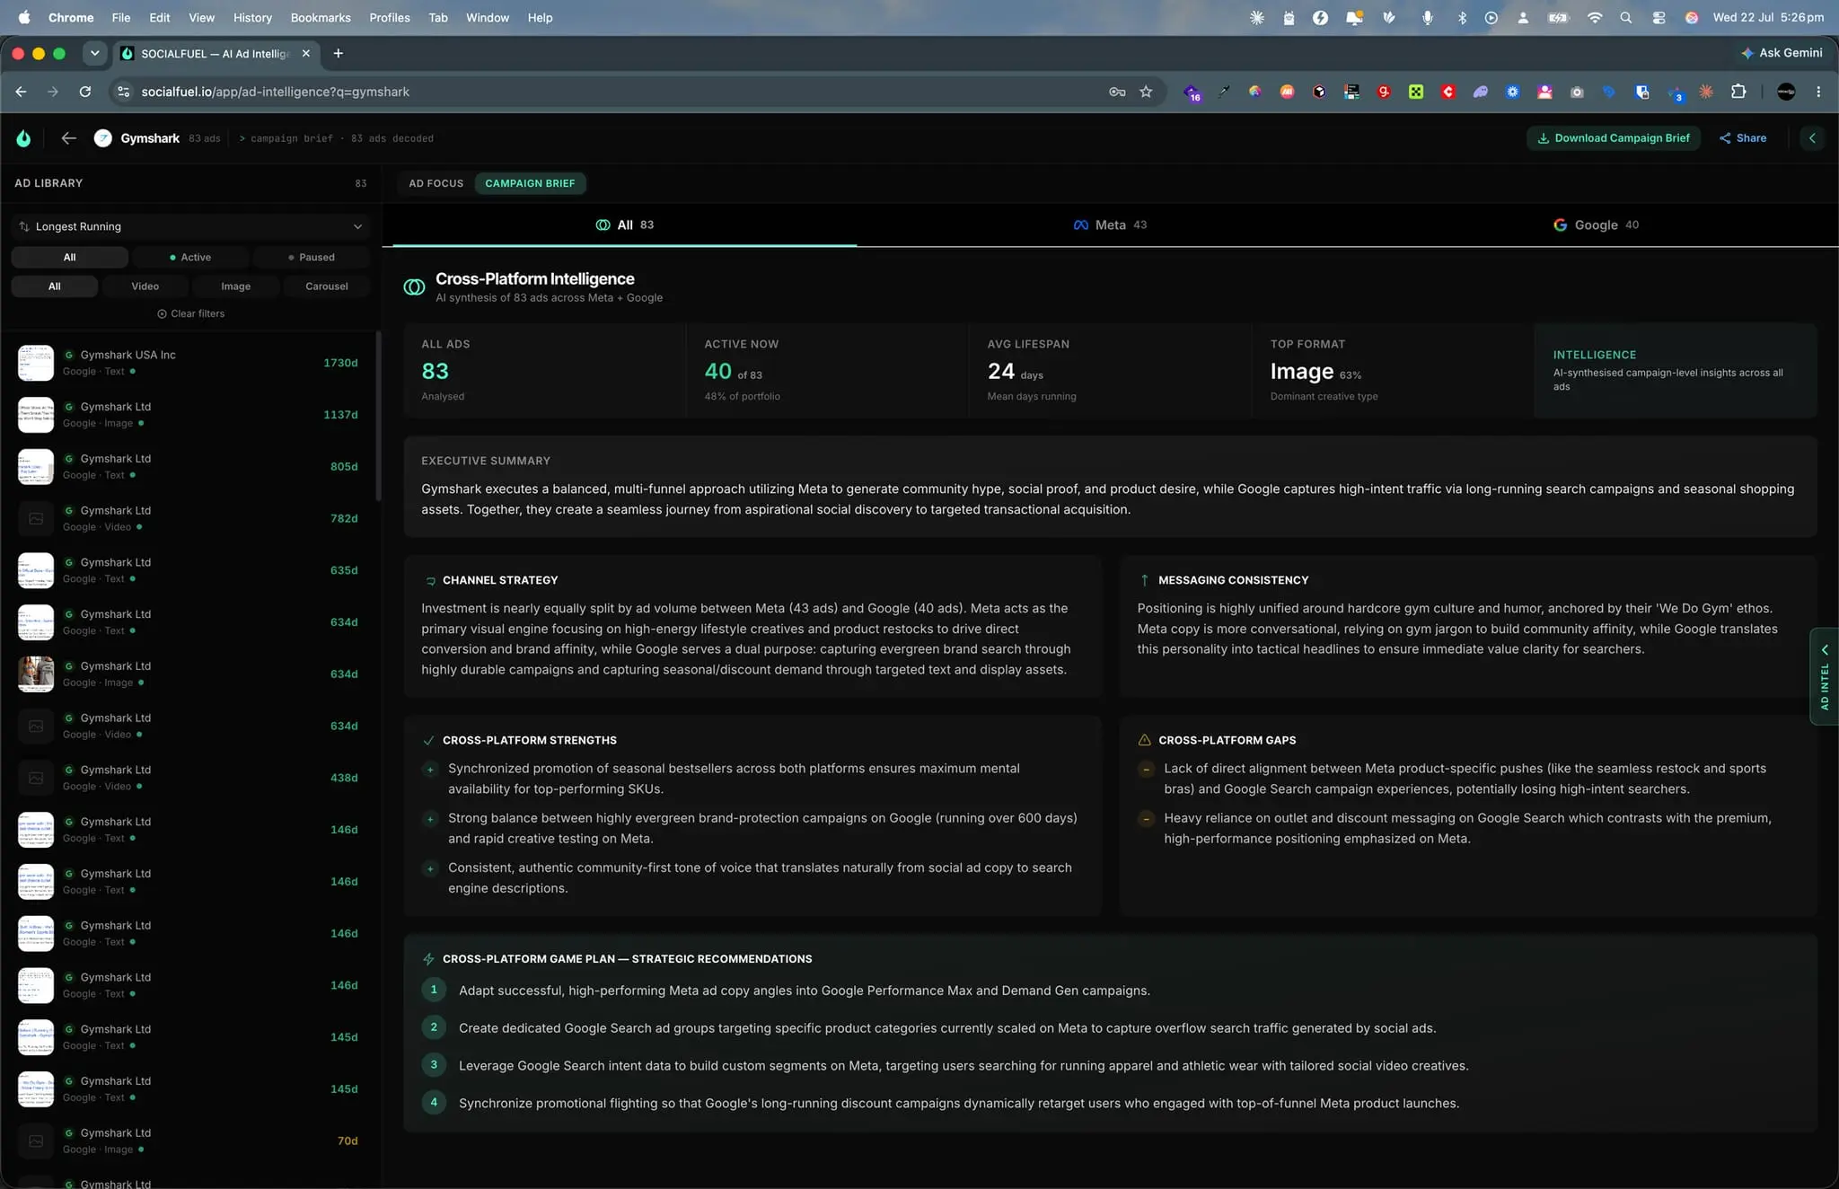Click Clear filters link
1839x1189 pixels.
(x=191, y=313)
